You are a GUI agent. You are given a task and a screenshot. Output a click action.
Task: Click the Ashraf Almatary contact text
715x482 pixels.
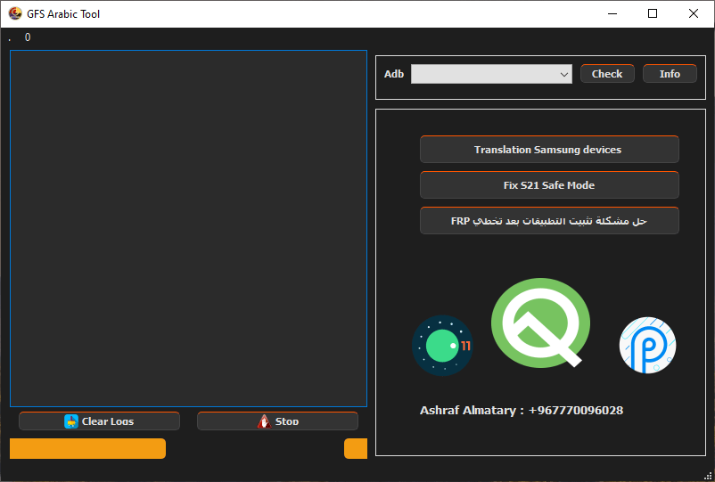pyautogui.click(x=522, y=411)
